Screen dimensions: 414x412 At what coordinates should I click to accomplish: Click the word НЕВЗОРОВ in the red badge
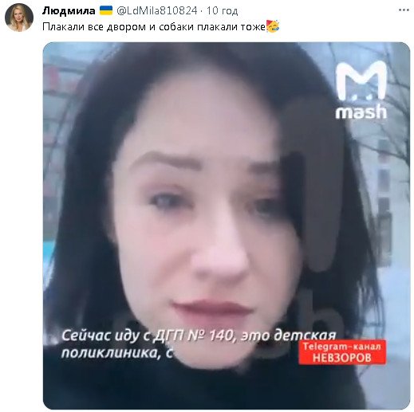pos(342,358)
